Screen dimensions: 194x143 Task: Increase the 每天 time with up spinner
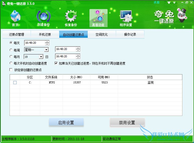[x=47, y=41]
